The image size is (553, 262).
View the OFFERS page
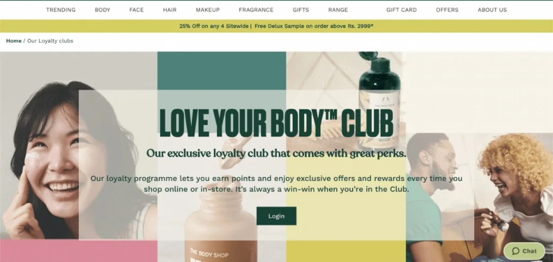point(447,10)
